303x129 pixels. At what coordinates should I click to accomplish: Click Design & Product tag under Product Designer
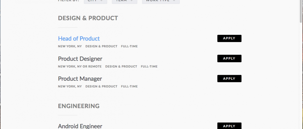pos(121,67)
